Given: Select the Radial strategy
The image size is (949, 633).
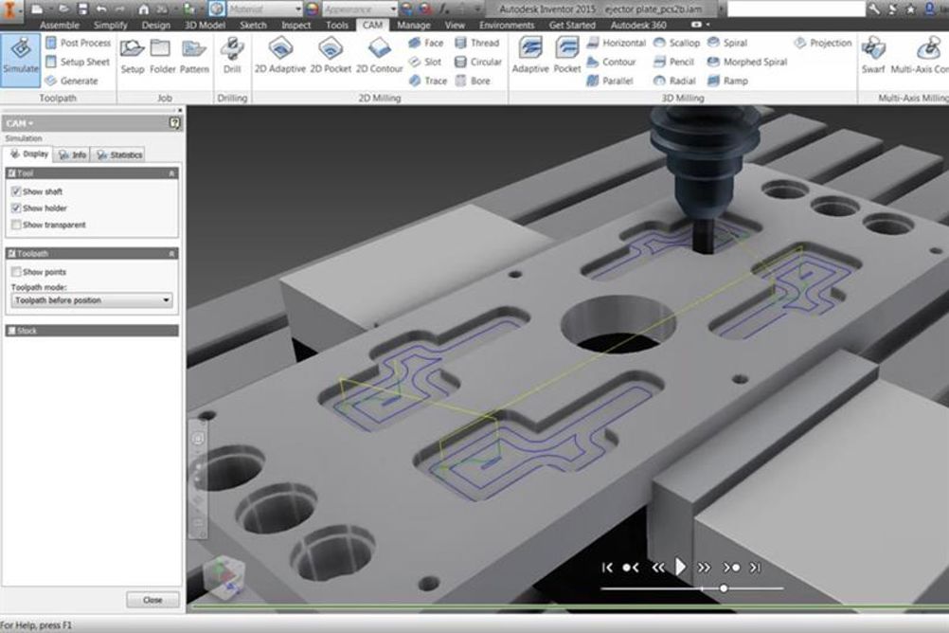Looking at the screenshot, I should [675, 81].
